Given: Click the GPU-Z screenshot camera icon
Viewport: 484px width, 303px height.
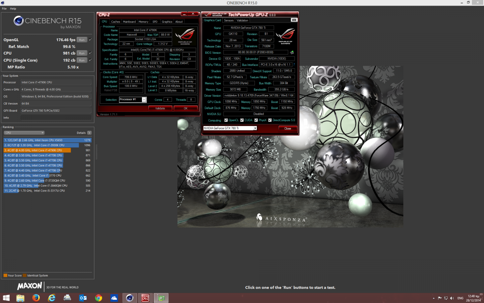Looking at the screenshot, I should point(294,20).
